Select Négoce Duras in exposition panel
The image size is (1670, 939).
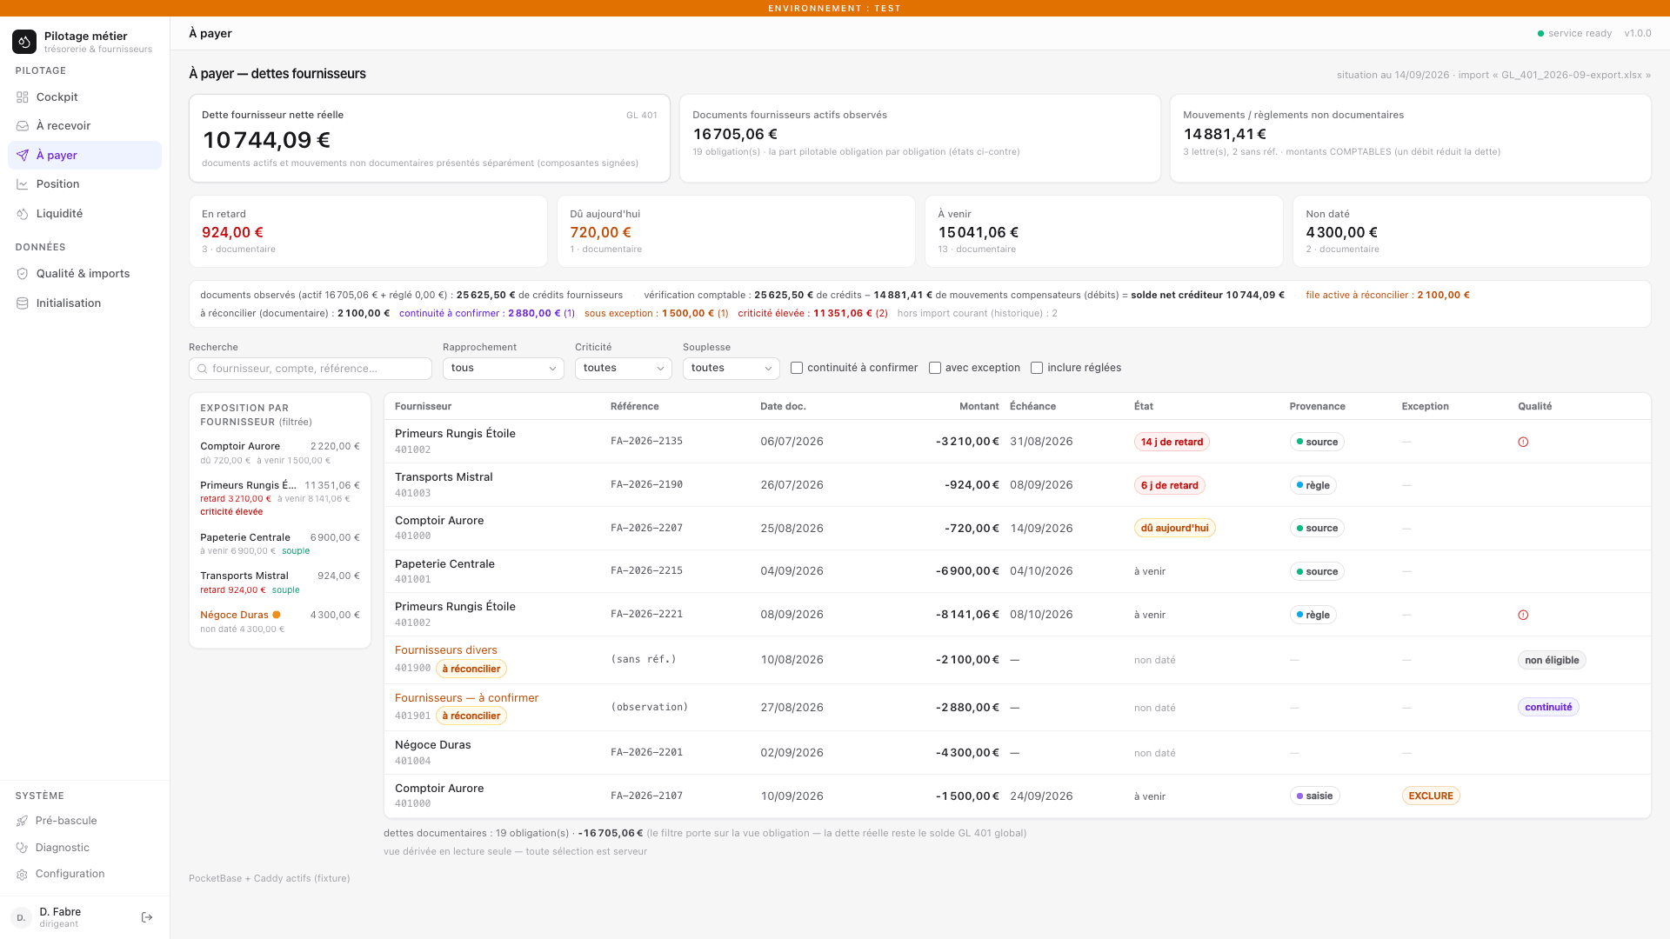click(280, 622)
